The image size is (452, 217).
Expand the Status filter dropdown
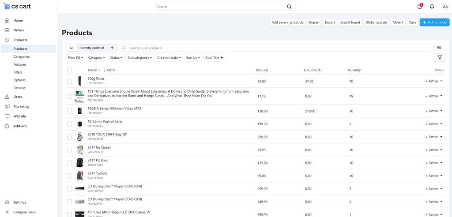tap(117, 58)
